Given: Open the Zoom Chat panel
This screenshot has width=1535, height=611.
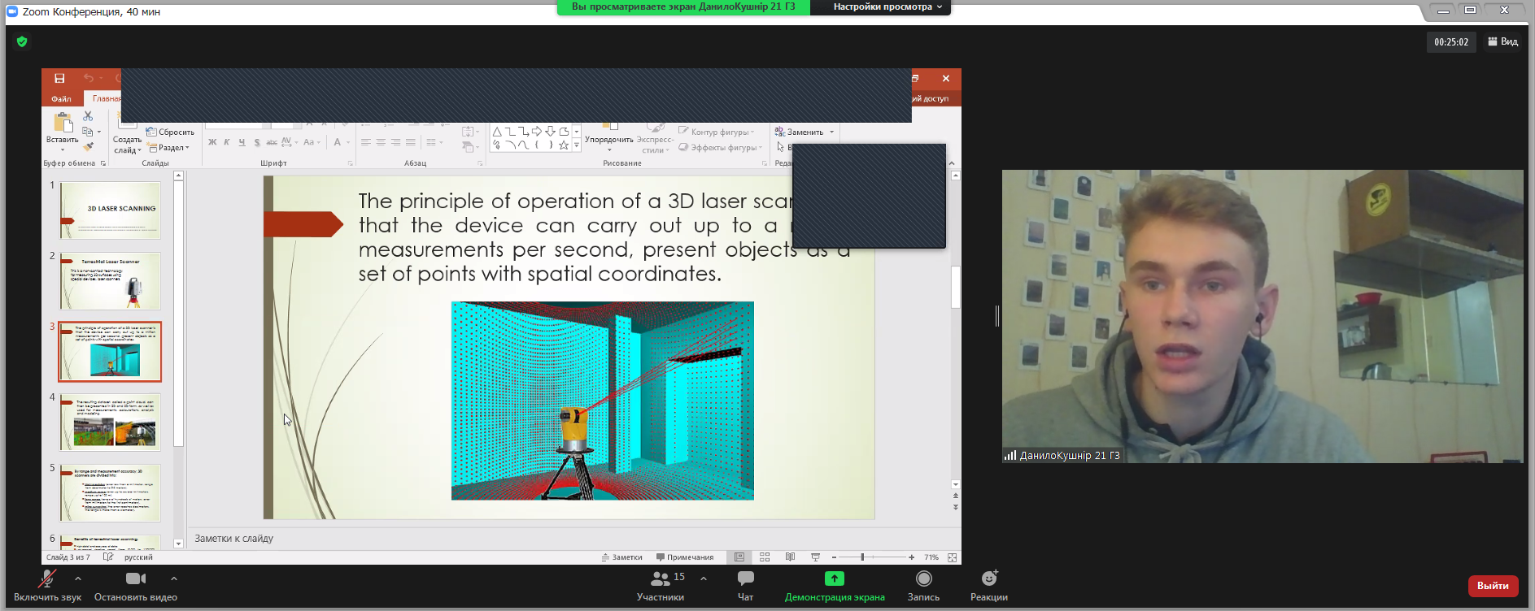Looking at the screenshot, I should [x=745, y=585].
